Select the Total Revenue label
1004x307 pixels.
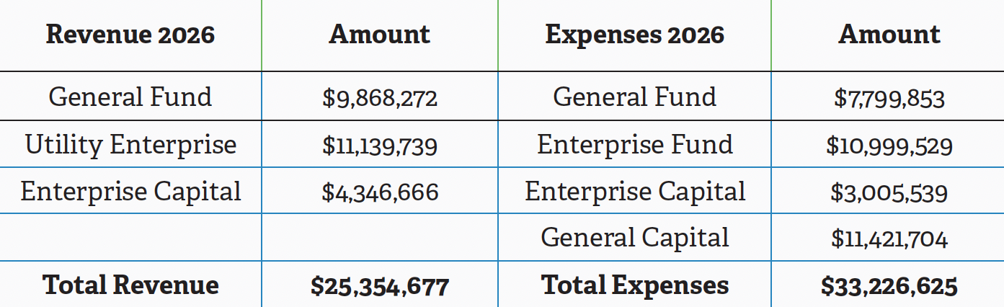tap(130, 285)
